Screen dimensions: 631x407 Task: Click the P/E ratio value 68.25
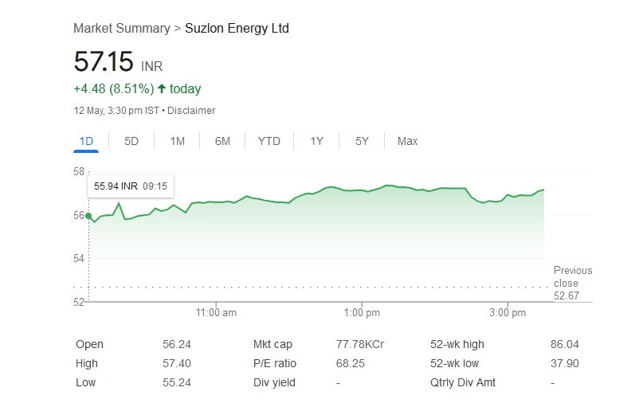pos(351,363)
